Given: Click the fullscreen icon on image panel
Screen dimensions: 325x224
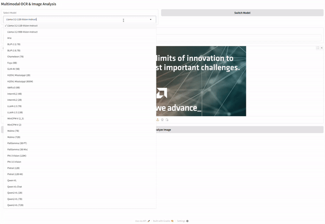Looking at the screenshot, I should click(x=317, y=48).
